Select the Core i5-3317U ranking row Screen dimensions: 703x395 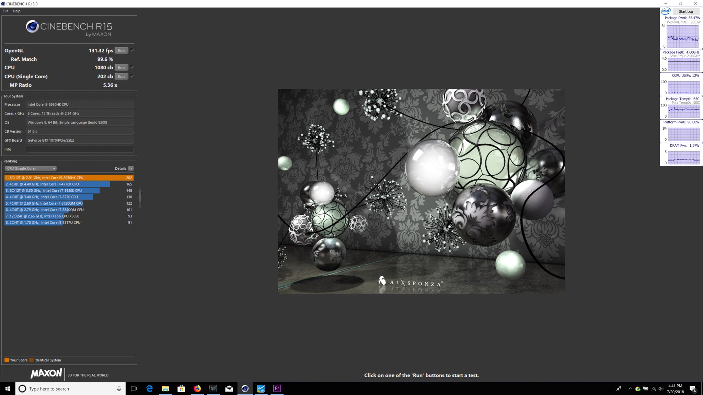coord(69,223)
